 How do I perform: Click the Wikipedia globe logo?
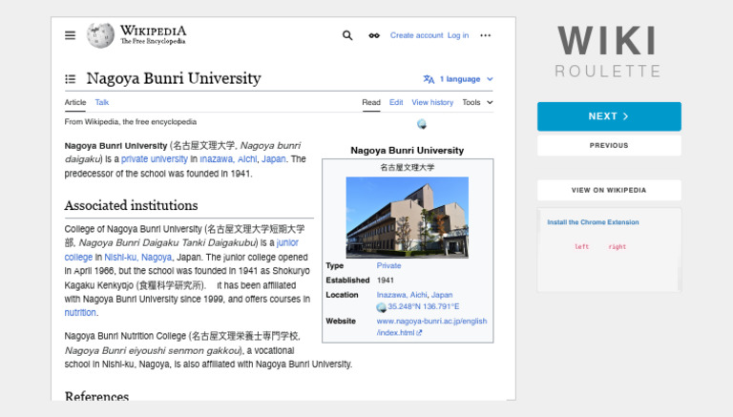(100, 35)
